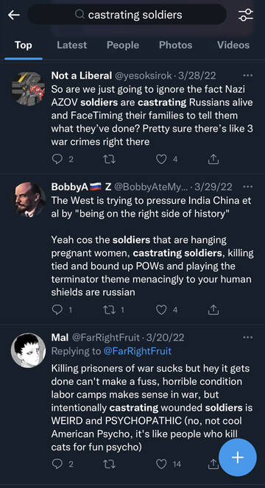Screen dimensions: 265x488
Task: Tap the back arrow icon
Action: click(x=14, y=15)
